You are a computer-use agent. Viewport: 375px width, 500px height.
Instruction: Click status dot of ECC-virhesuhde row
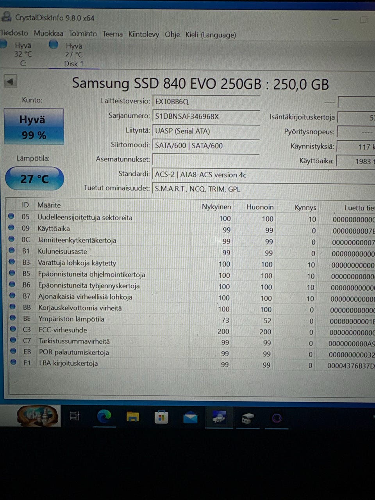click(13, 329)
